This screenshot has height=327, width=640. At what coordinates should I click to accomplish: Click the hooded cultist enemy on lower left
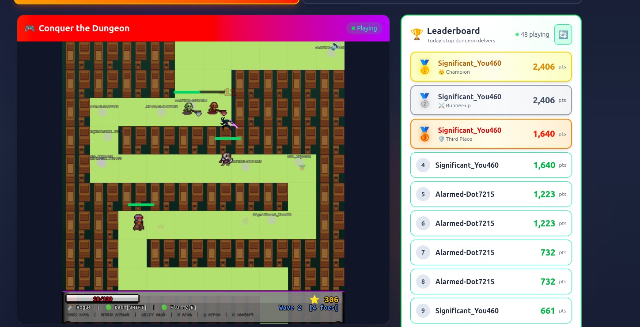click(139, 222)
